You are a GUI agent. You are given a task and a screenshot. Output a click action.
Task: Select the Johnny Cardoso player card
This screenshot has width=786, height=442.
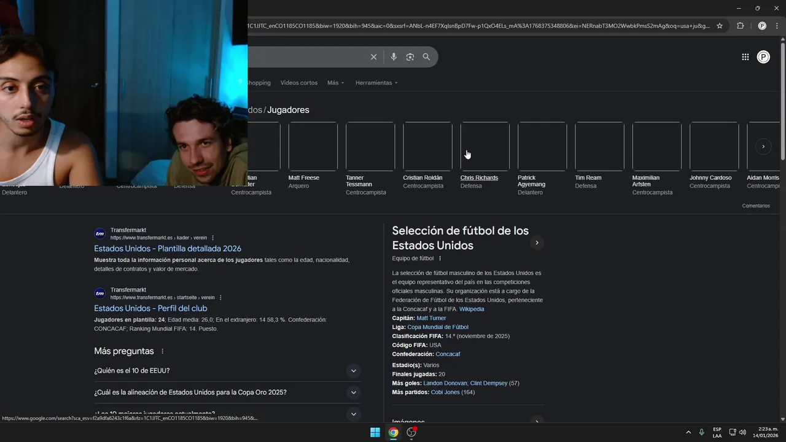pyautogui.click(x=714, y=156)
